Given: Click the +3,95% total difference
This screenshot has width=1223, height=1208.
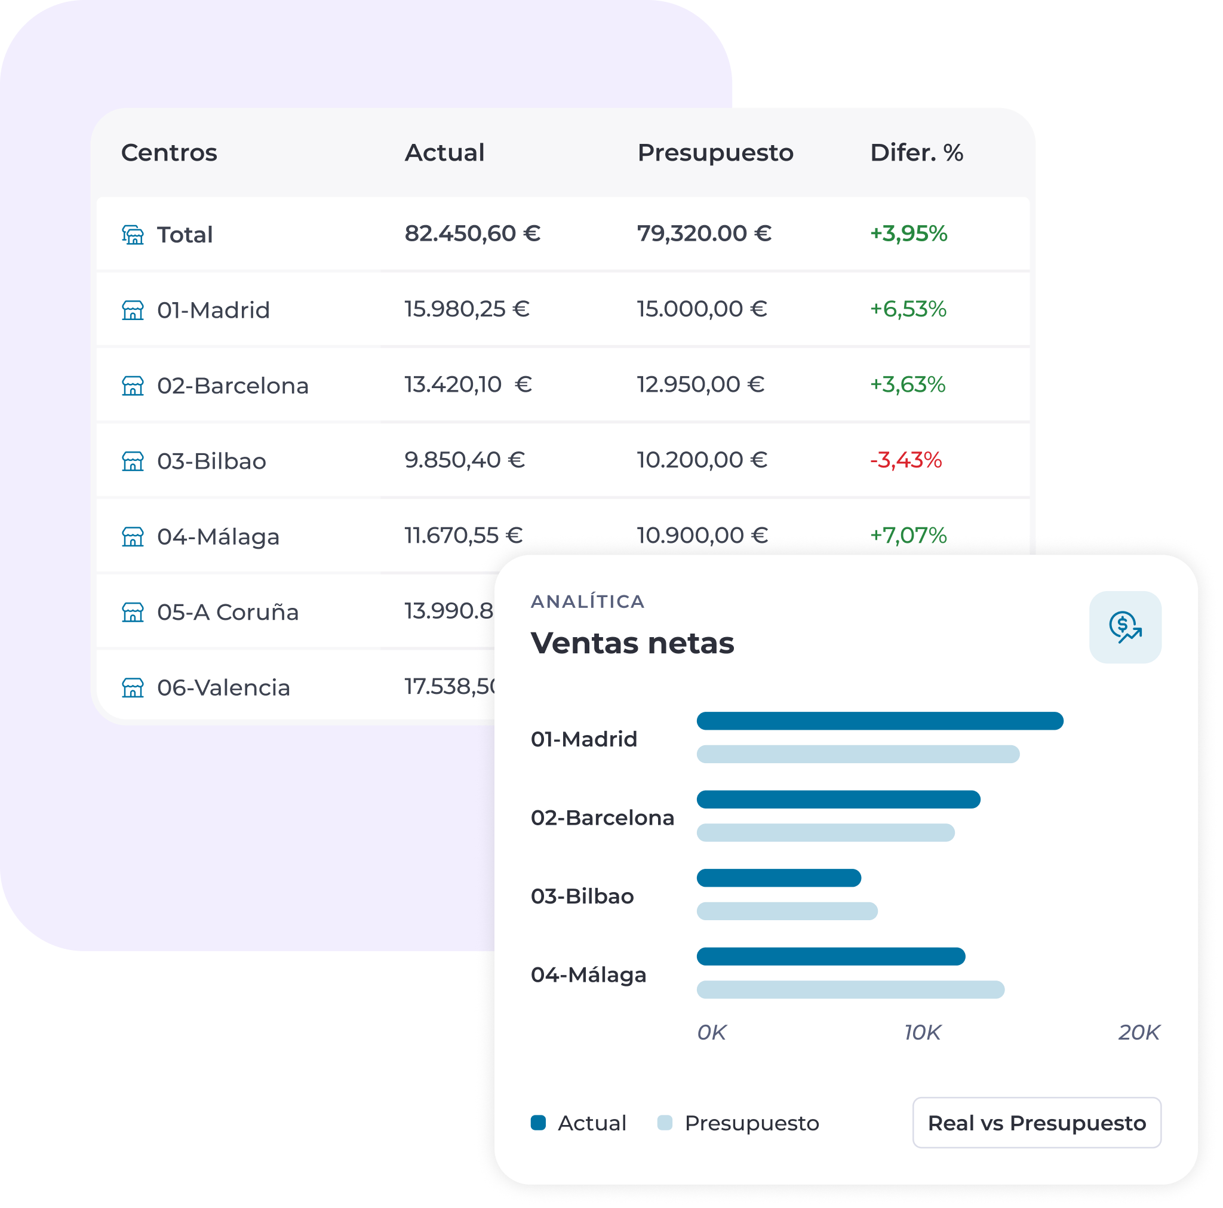Looking at the screenshot, I should pos(908,233).
